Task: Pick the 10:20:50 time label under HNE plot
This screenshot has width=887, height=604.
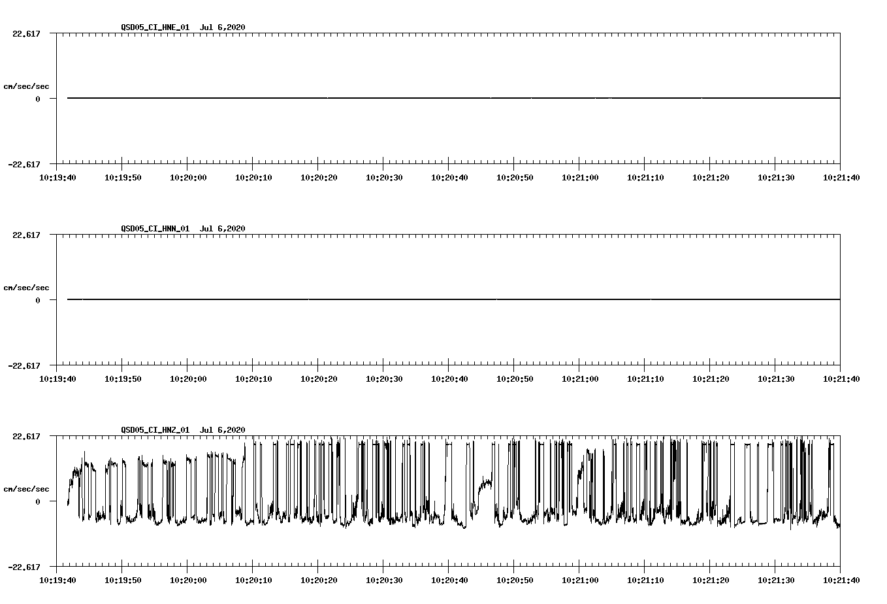Action: coord(514,177)
